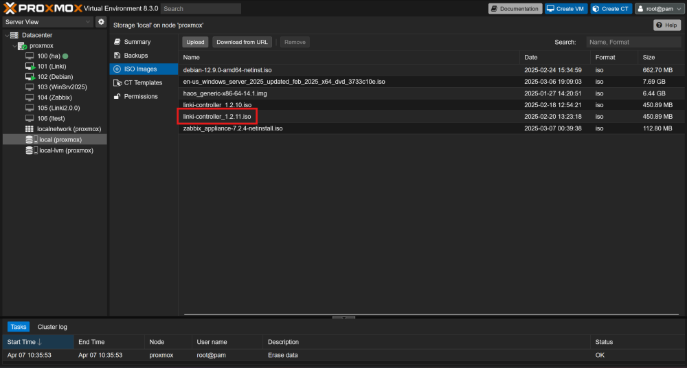This screenshot has height=368, width=687.
Task: Click the Datacenter server icon in tree
Action: pyautogui.click(x=14, y=35)
